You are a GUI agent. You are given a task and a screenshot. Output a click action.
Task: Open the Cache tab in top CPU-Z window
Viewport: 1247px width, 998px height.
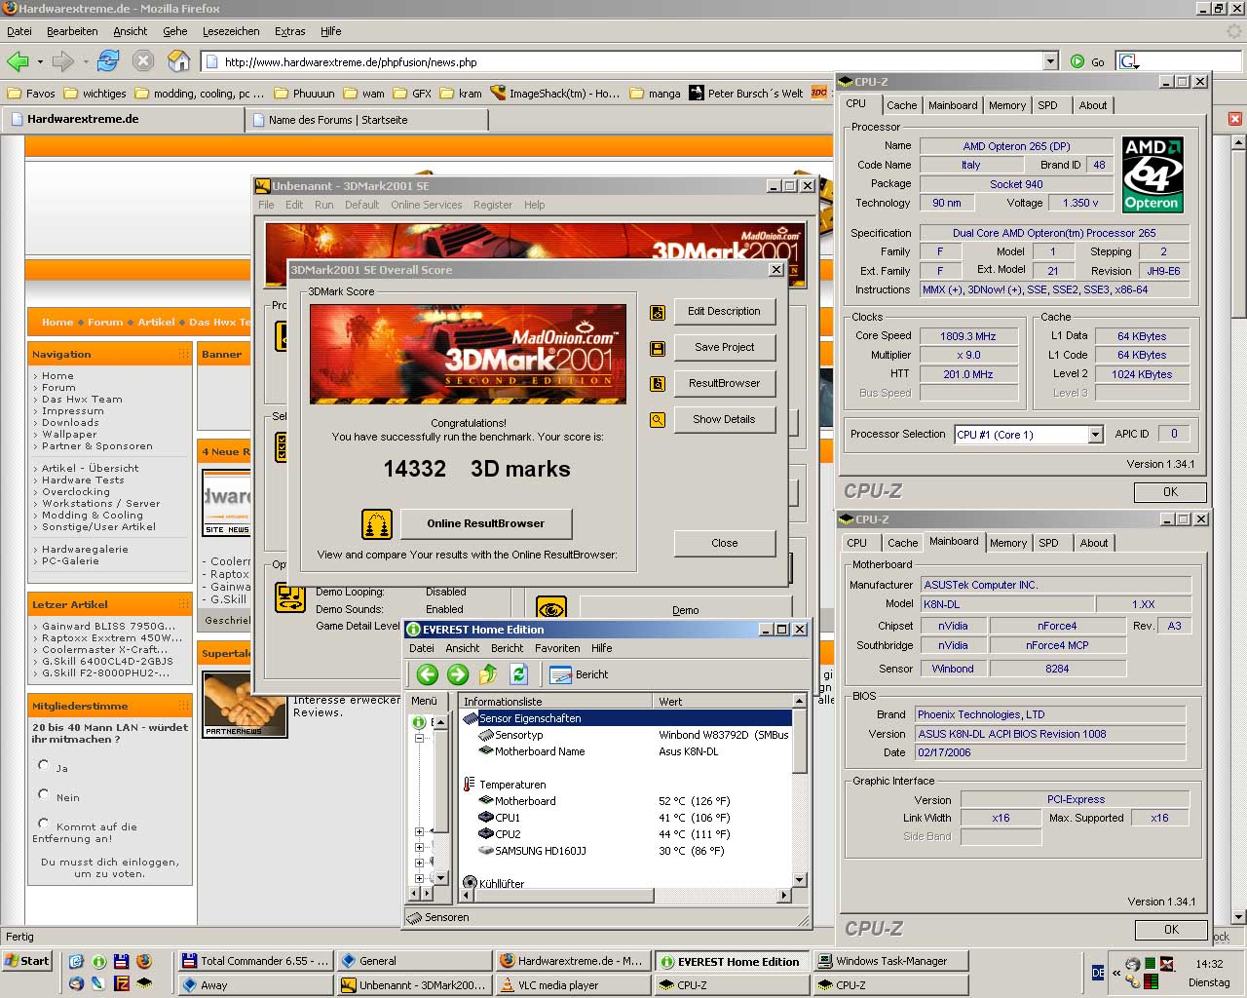click(x=901, y=105)
